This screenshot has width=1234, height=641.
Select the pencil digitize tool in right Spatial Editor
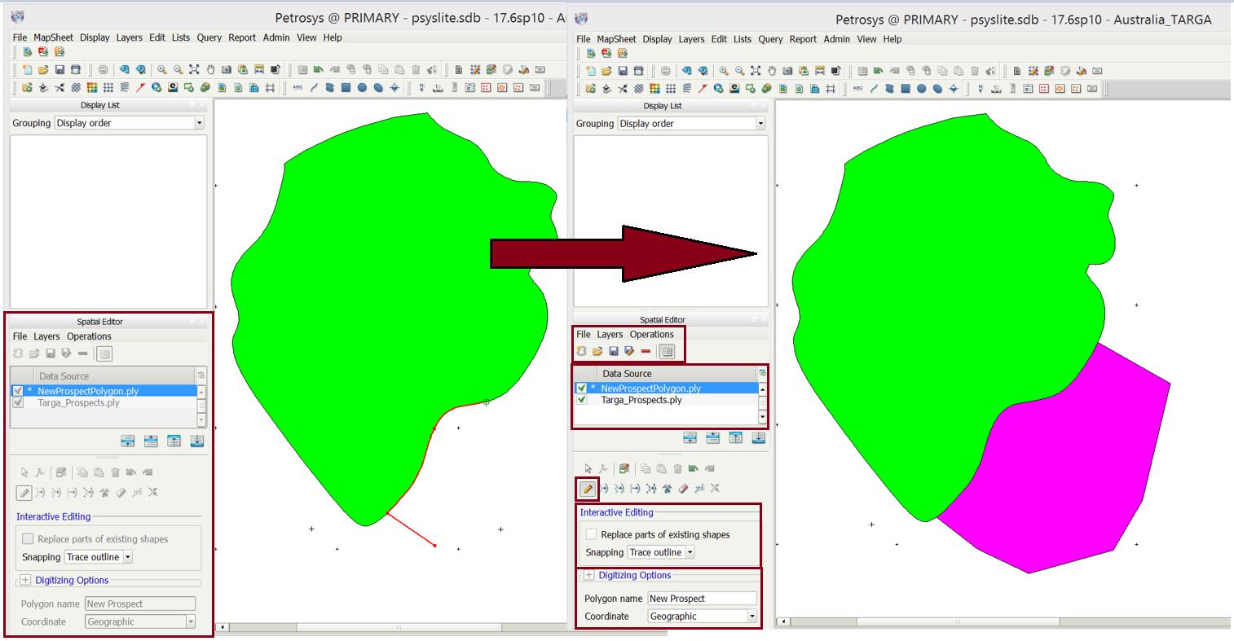click(587, 489)
